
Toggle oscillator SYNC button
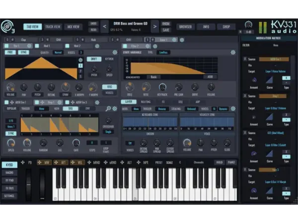[x=23, y=53]
